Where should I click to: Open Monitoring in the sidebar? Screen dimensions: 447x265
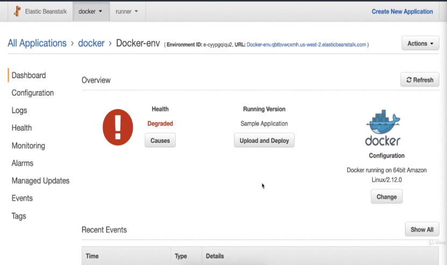pos(28,146)
